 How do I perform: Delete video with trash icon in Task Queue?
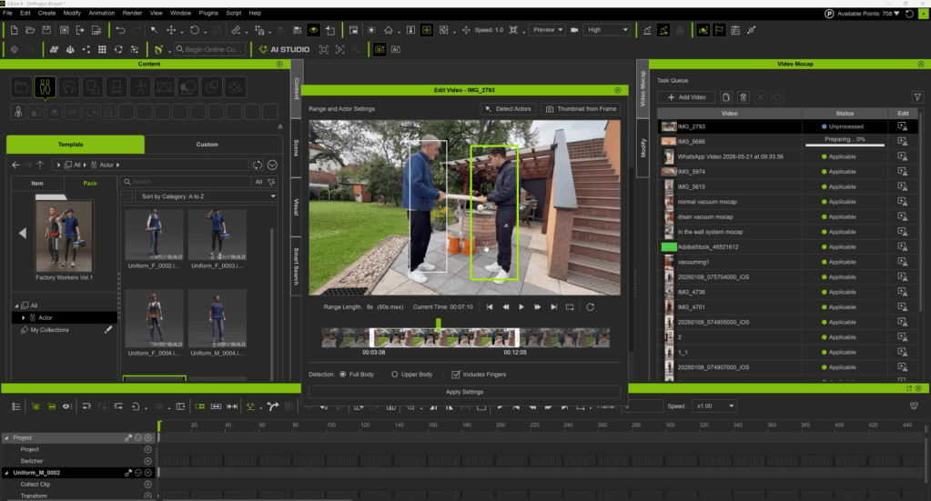(x=743, y=97)
